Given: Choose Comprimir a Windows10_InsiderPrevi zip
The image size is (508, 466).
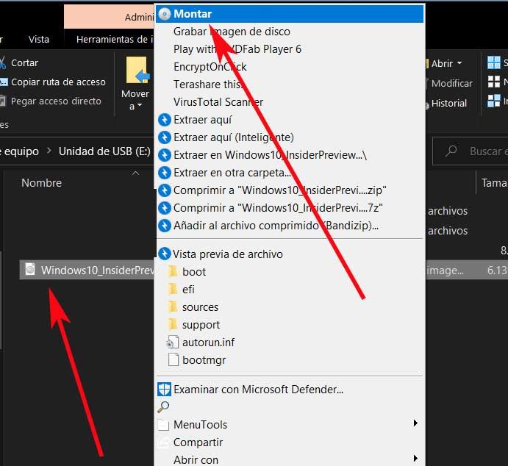Looking at the screenshot, I should [x=290, y=190].
